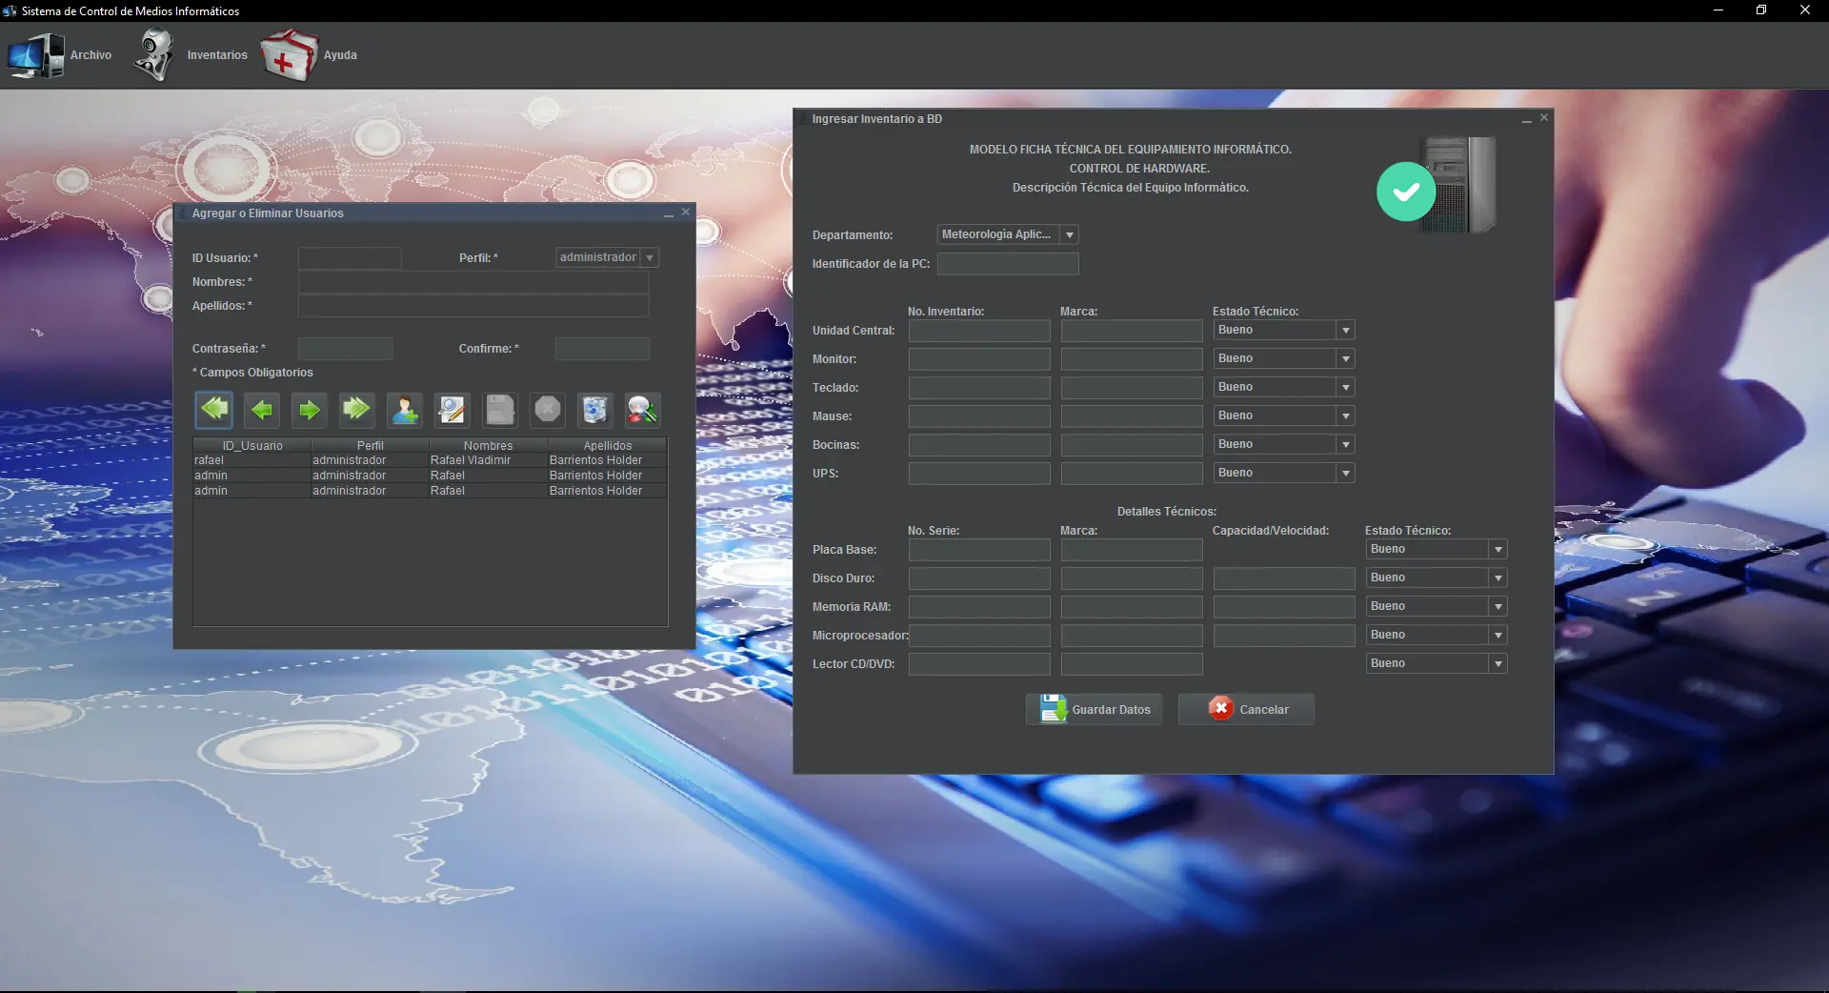The width and height of the screenshot is (1829, 993).
Task: Click the Apellidos input field
Action: 473,306
